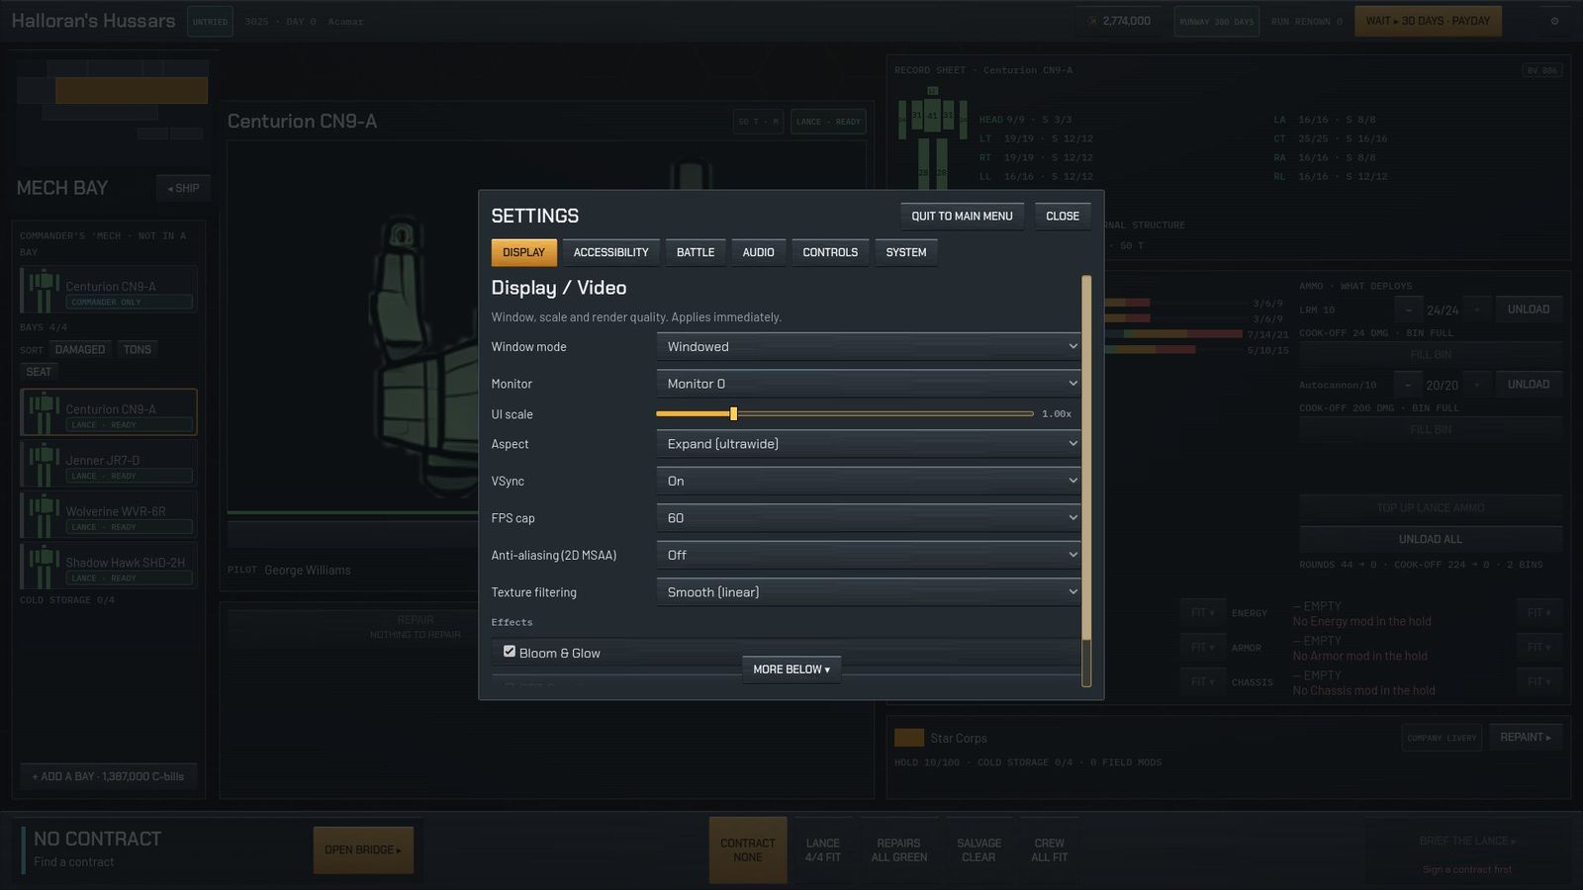Select the Wolverine WVR-6R mech

coord(109,515)
